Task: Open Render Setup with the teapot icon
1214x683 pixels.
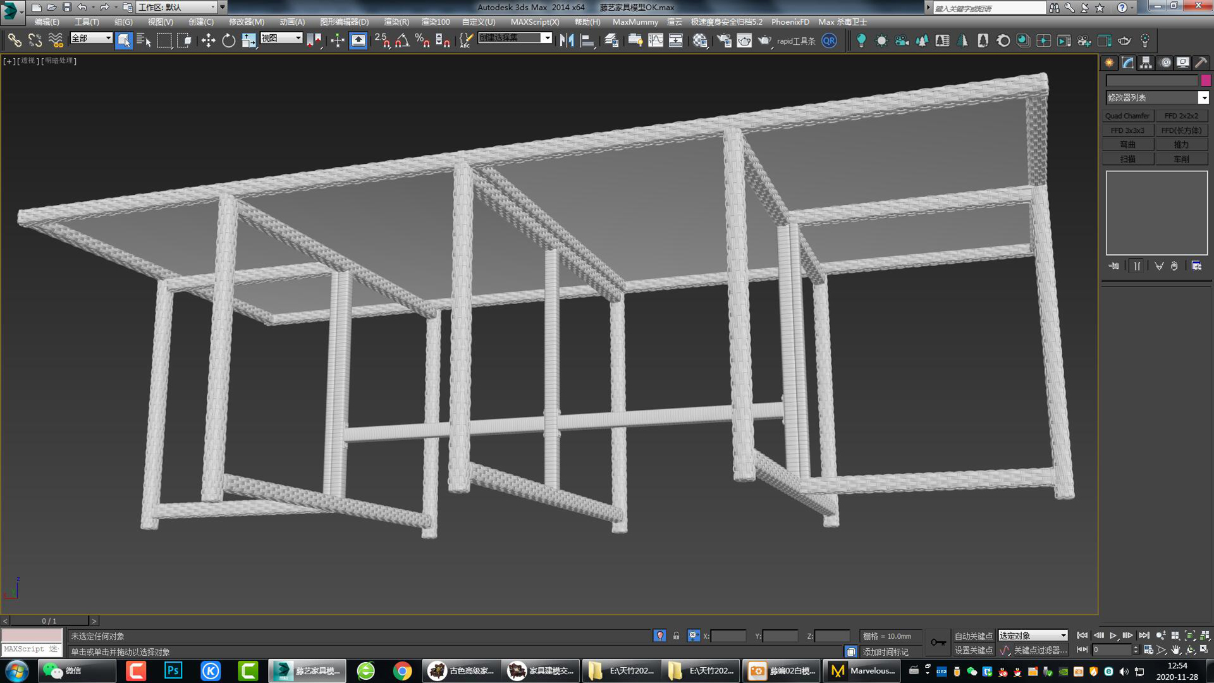Action: click(724, 40)
